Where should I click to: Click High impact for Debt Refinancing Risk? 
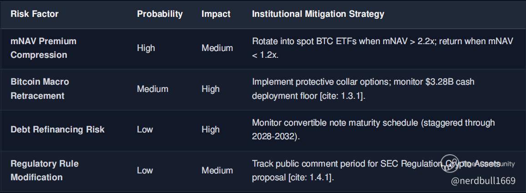coord(211,130)
